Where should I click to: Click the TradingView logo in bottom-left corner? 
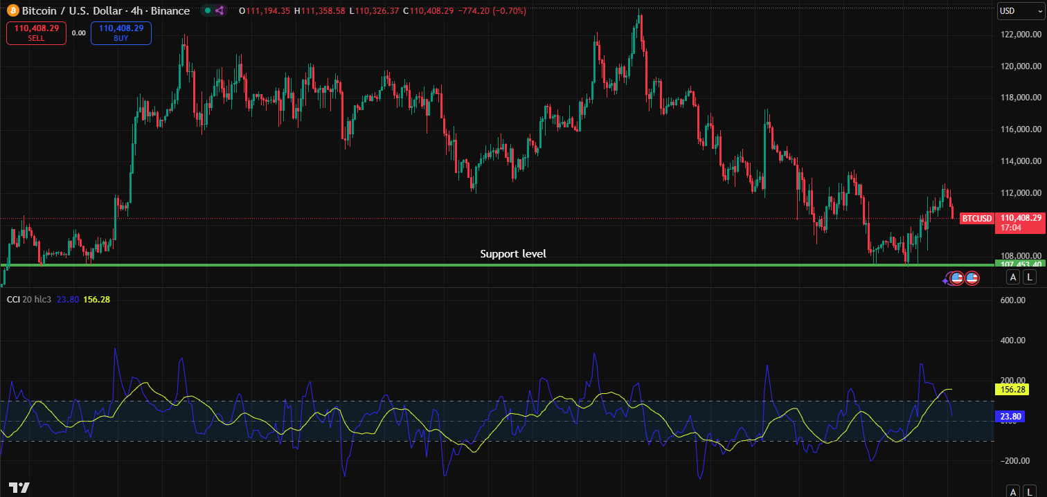click(19, 487)
